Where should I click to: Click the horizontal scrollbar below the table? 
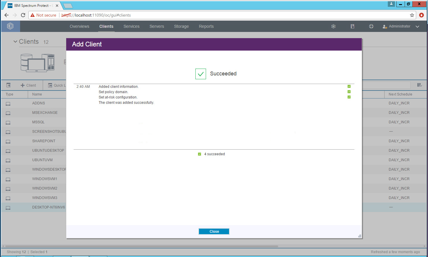coord(142,246)
